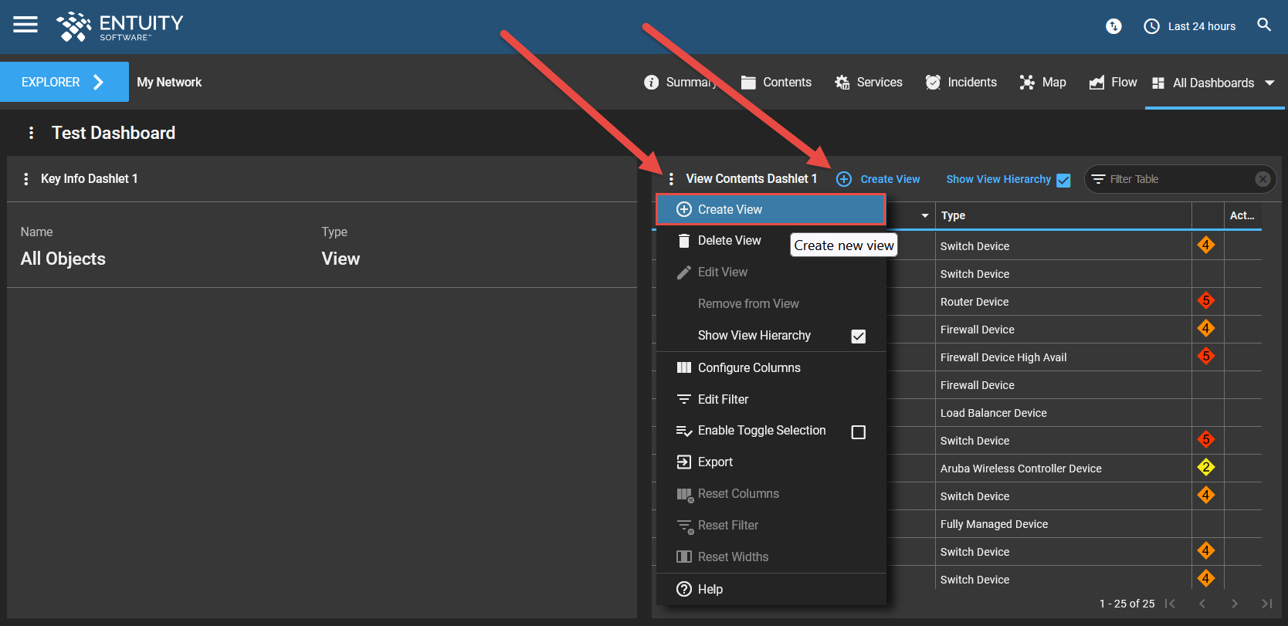Go to the previous table page
Viewport: 1288px width, 626px height.
(1202, 604)
